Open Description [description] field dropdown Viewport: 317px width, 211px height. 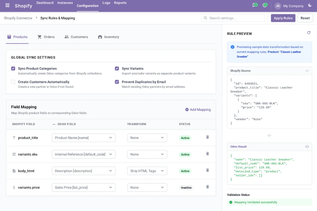coord(83,171)
